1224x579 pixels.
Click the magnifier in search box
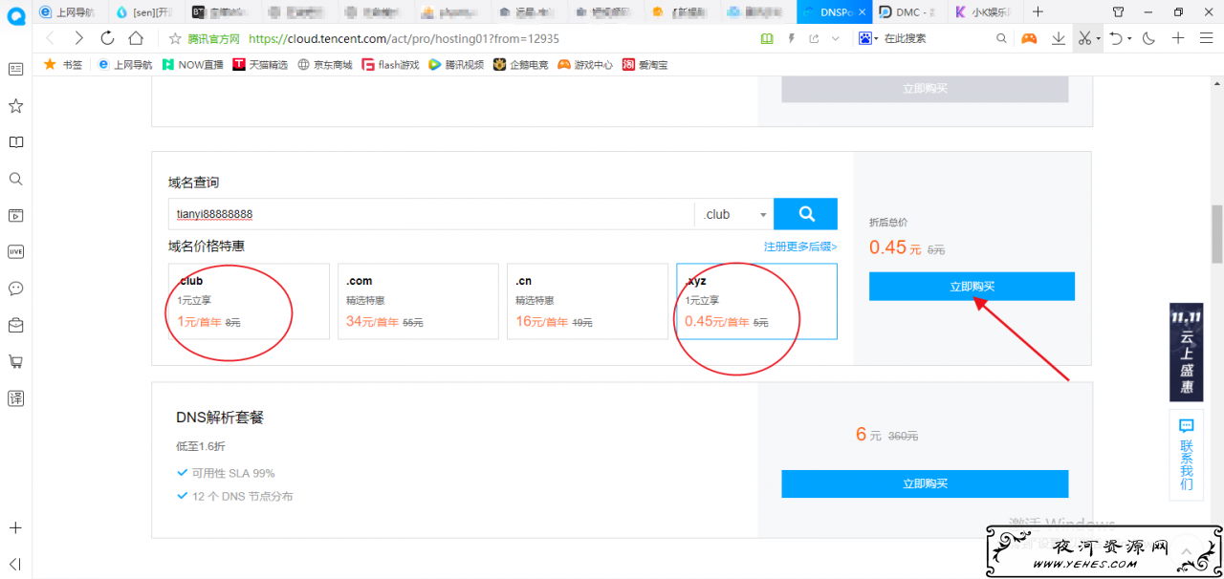tap(1001, 38)
